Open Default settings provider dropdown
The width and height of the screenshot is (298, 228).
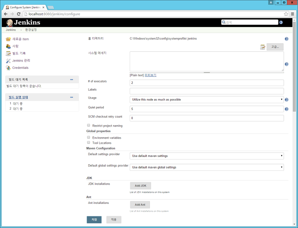pos(207,156)
